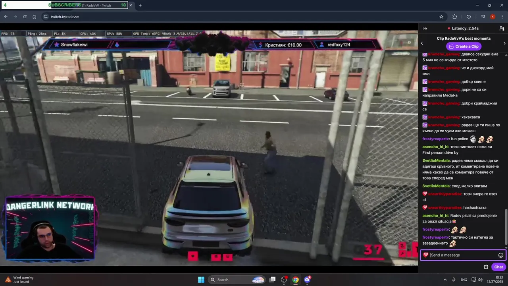Click username SvetlioMentala on the 'след малко влизам' message
Viewport: 508px width, 286px height.
coord(436,186)
